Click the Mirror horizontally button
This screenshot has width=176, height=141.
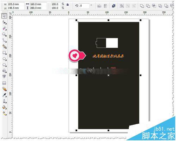point(99,6)
